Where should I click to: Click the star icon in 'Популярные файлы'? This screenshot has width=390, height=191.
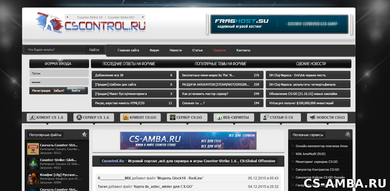click(x=84, y=134)
